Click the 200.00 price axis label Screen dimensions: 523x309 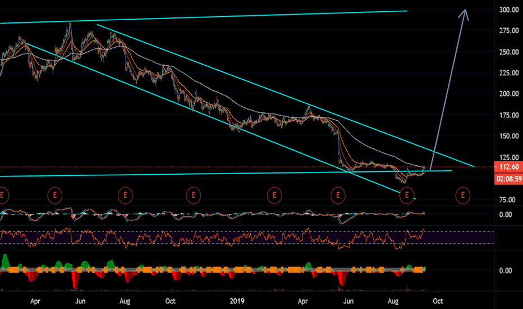[x=509, y=94]
